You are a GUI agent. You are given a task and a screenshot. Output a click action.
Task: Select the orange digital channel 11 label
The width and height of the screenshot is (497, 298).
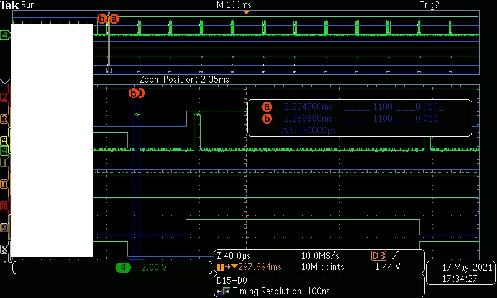[4, 184]
